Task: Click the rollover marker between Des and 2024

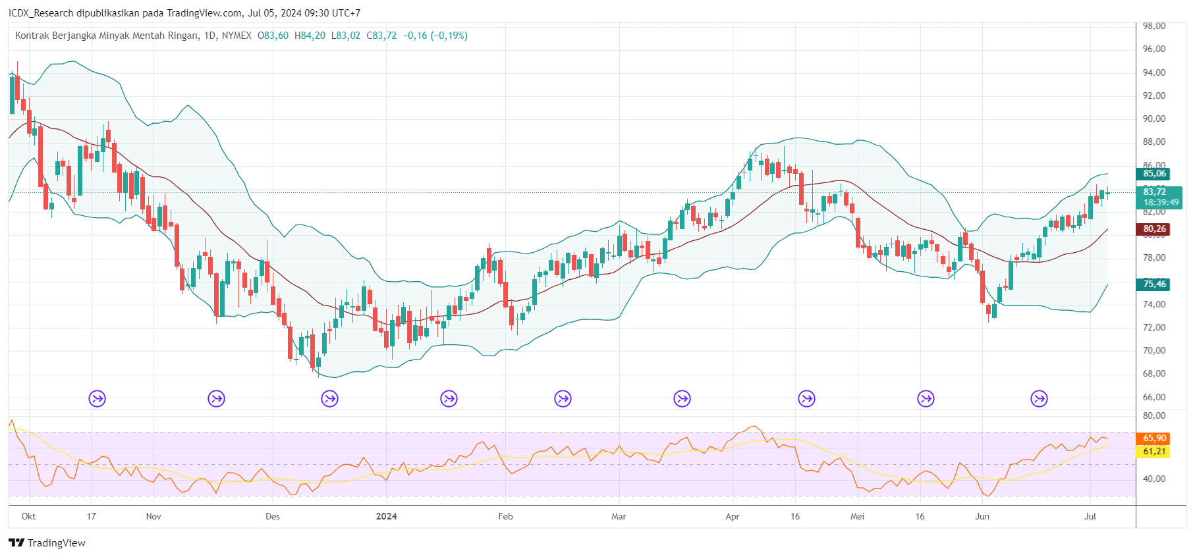Action: pos(329,398)
